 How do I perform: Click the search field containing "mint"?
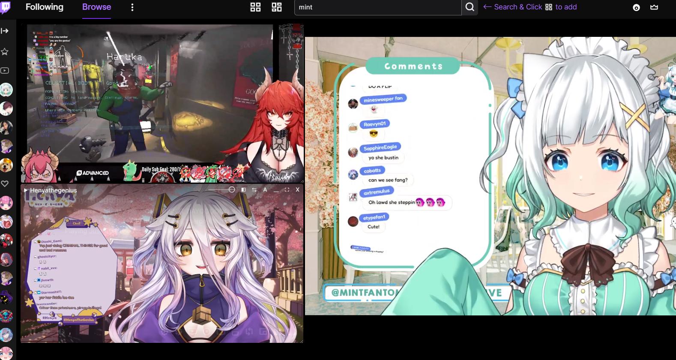pos(378,7)
